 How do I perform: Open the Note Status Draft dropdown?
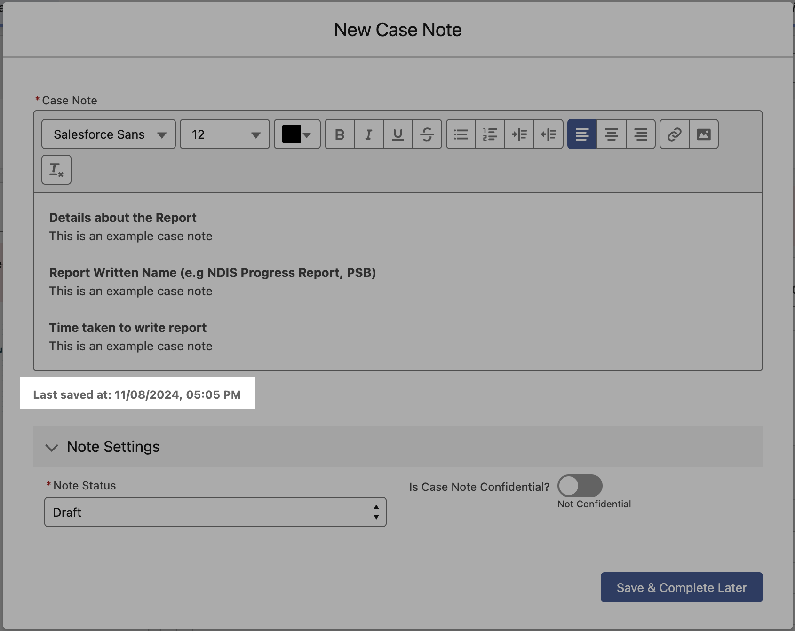(215, 512)
